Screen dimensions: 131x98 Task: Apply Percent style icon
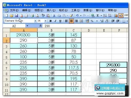pos(92,21)
